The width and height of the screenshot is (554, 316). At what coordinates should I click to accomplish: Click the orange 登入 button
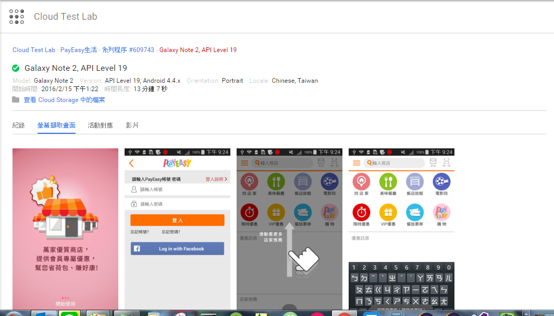[x=177, y=220]
